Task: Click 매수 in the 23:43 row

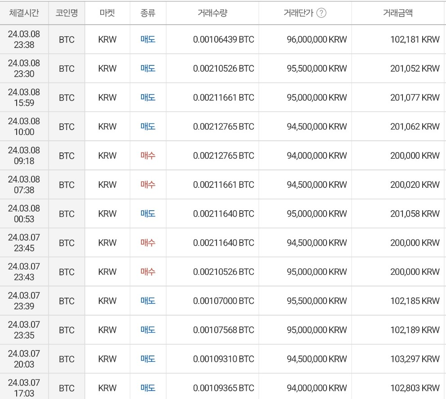Action: click(148, 272)
